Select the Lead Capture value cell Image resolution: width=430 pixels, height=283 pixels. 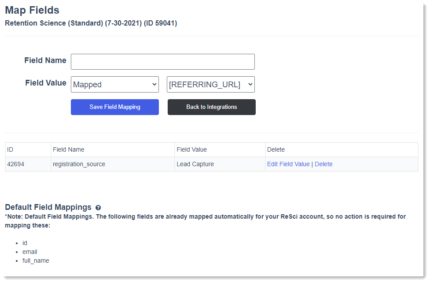pyautogui.click(x=220, y=164)
